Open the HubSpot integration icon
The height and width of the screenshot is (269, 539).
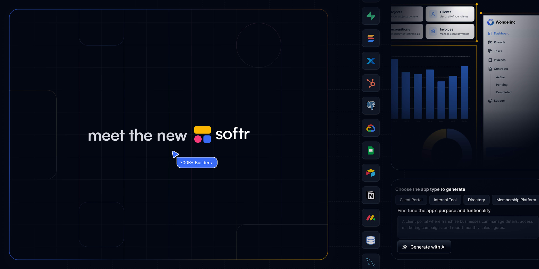[371, 83]
